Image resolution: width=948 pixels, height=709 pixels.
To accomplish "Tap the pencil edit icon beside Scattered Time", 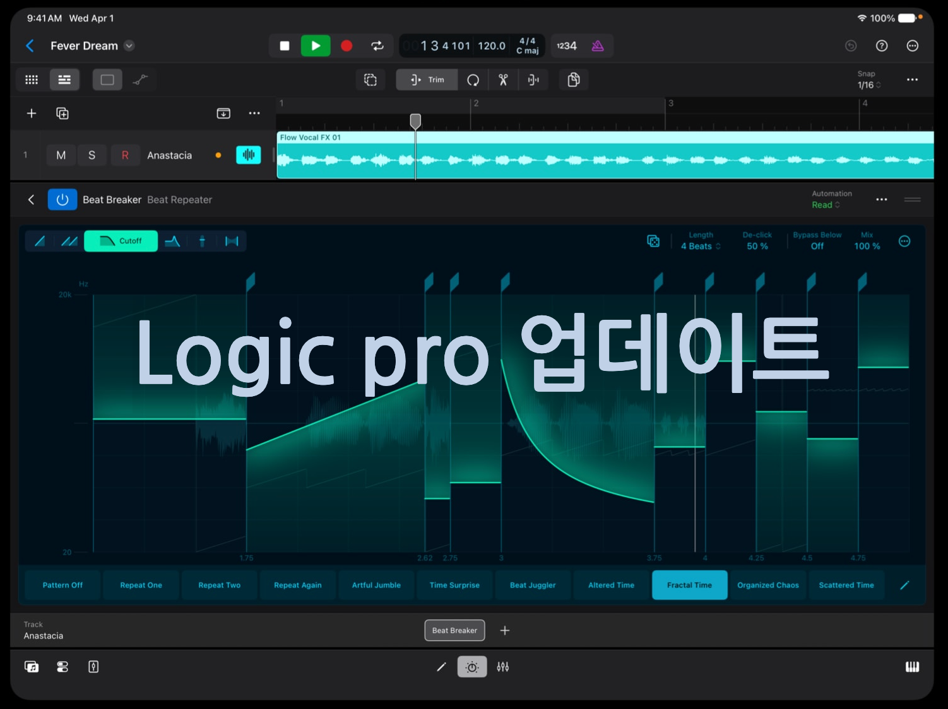I will pyautogui.click(x=904, y=585).
